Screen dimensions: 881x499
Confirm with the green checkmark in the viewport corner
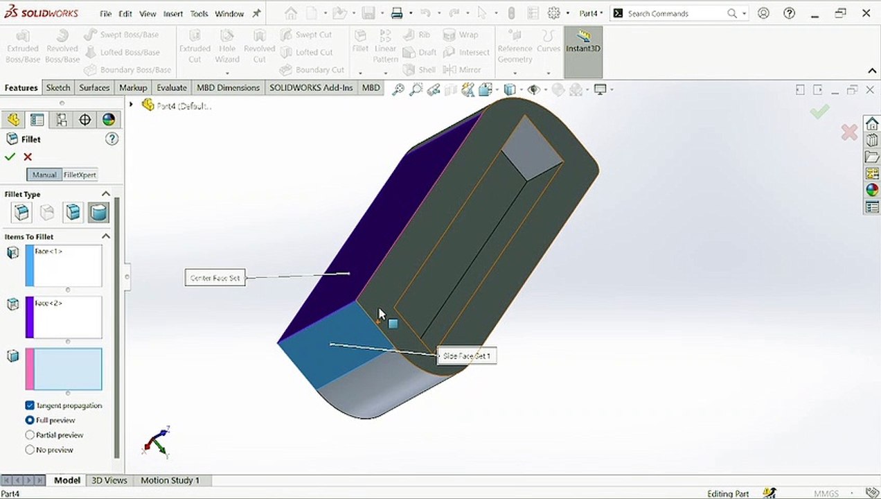819,112
